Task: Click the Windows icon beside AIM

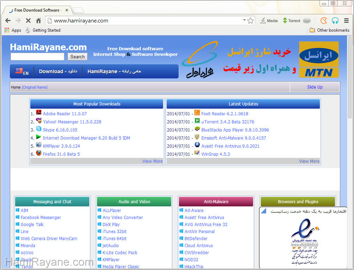Action: tap(17, 210)
